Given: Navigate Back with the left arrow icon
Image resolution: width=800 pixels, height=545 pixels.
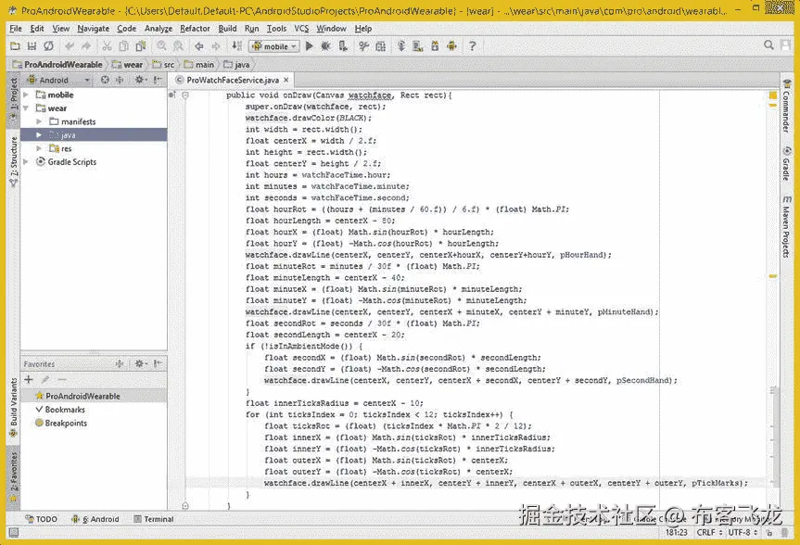Looking at the screenshot, I should coord(199,46).
